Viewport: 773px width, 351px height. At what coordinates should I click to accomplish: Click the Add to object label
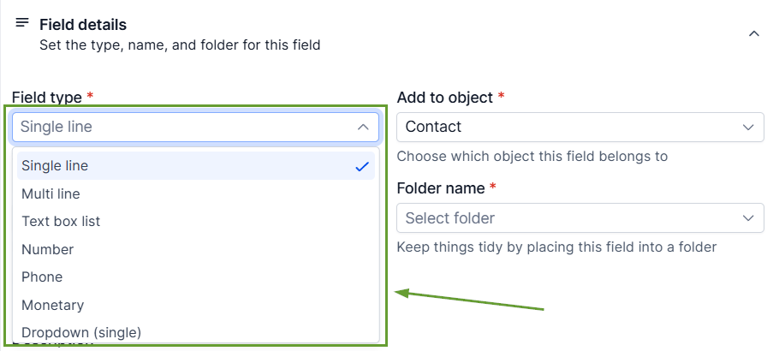(445, 98)
